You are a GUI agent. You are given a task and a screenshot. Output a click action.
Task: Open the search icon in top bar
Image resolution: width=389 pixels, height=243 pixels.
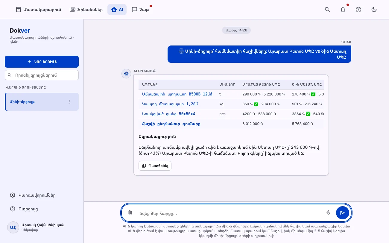[327, 10]
